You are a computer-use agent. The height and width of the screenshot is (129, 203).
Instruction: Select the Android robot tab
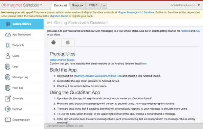point(53,43)
